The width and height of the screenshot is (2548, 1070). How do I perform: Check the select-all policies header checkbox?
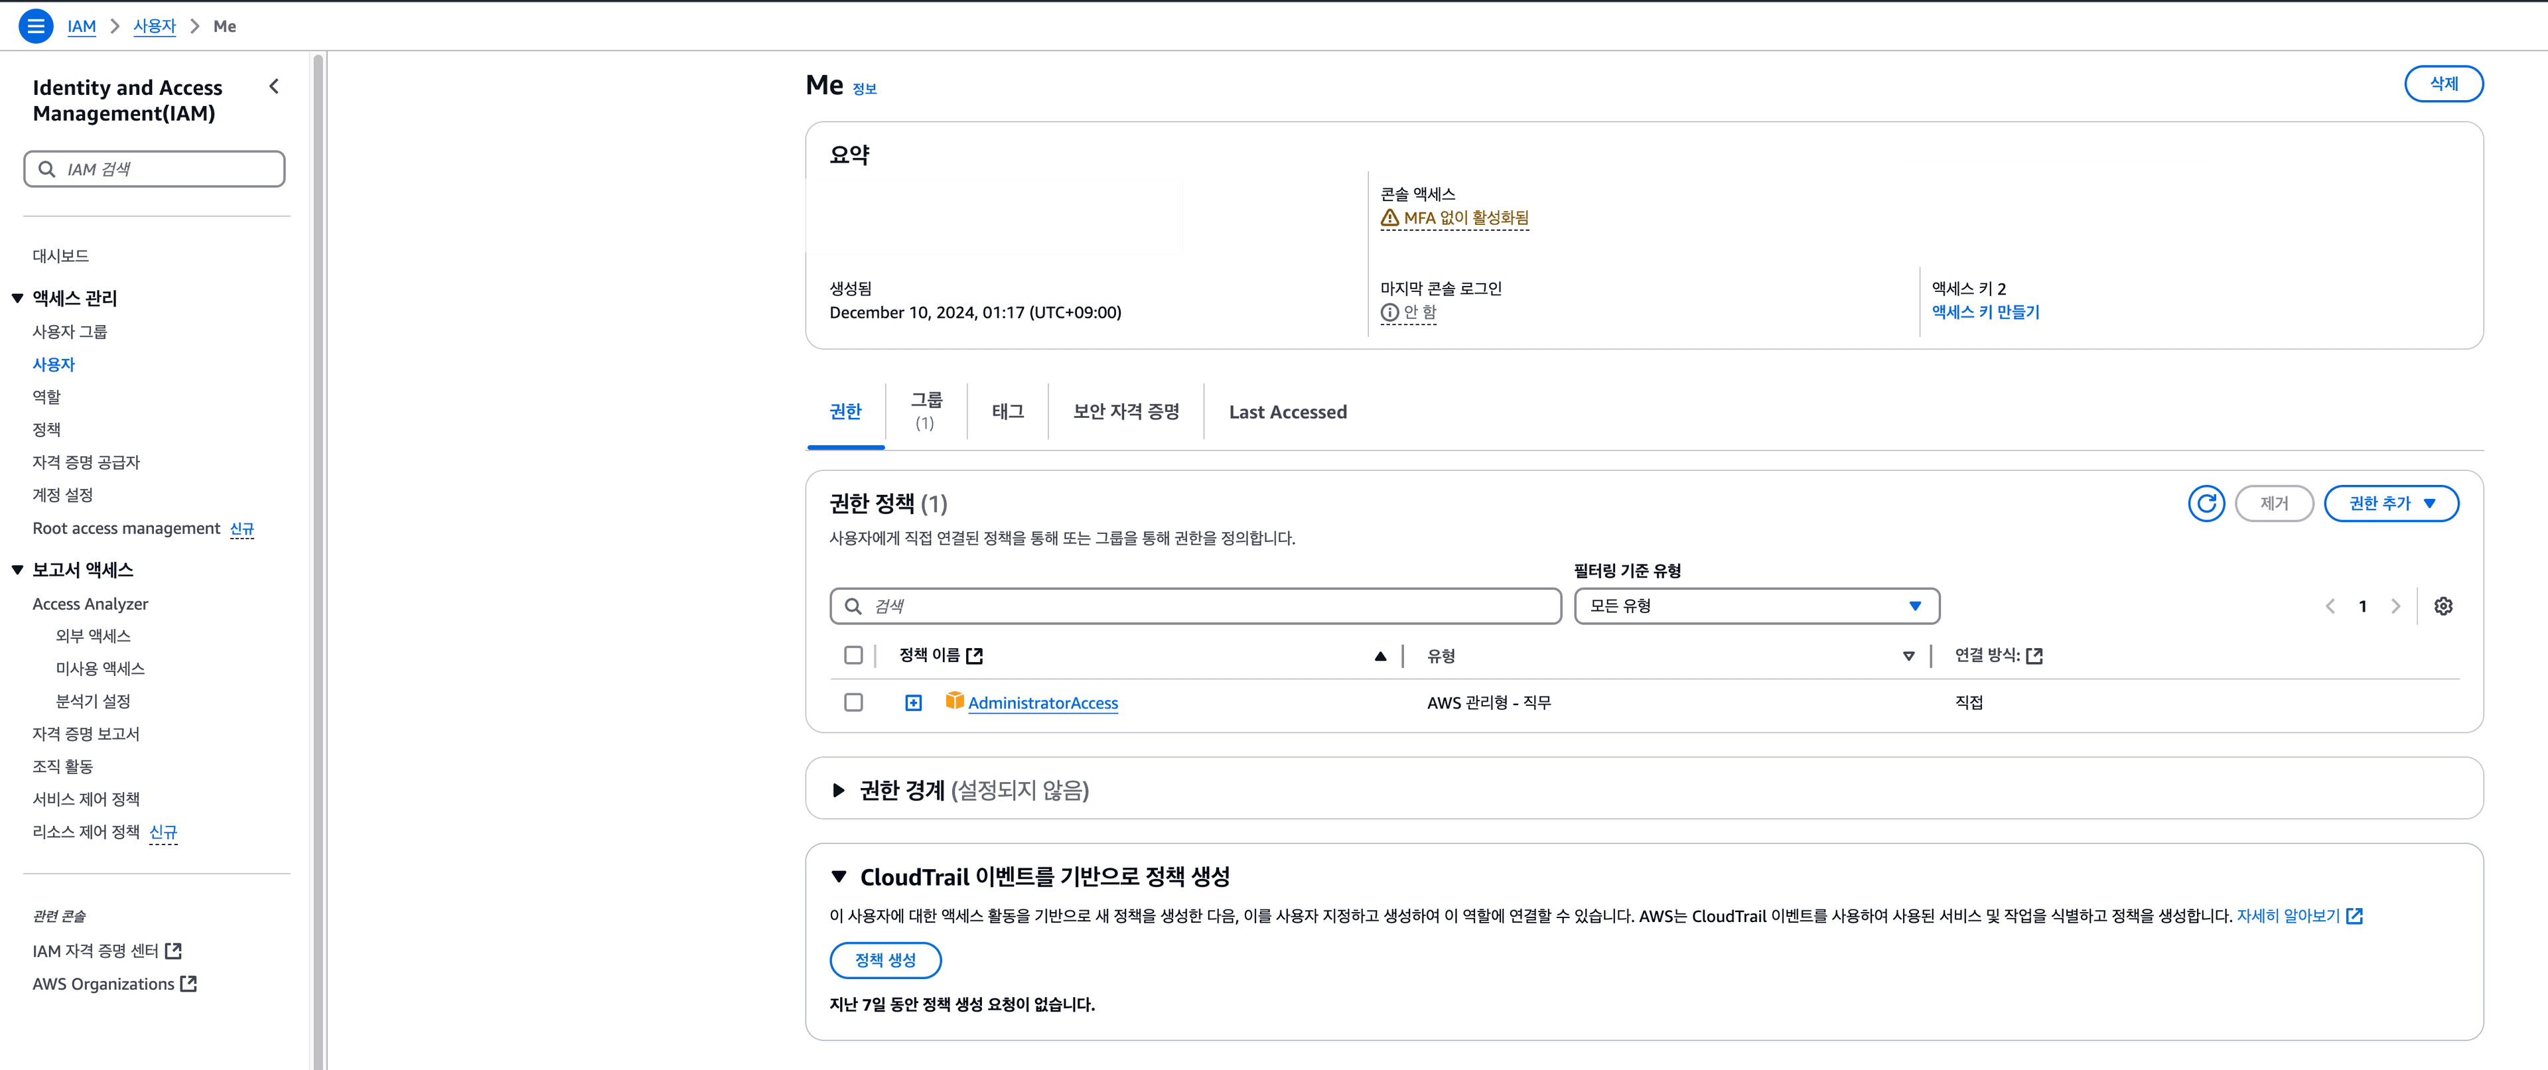853,655
